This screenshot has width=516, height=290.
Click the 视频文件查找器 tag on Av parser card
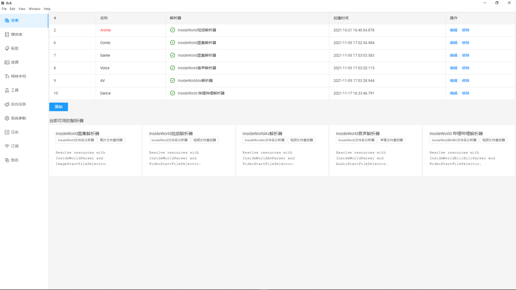302,140
